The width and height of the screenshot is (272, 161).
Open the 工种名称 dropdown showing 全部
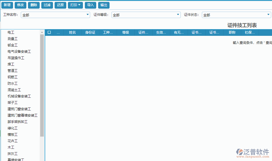[87, 15]
